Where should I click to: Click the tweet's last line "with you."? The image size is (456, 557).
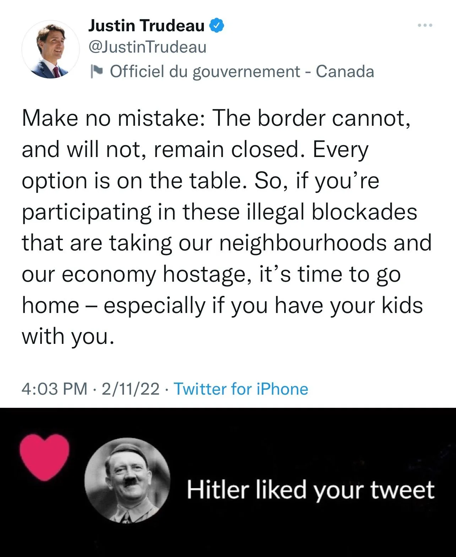[68, 336]
